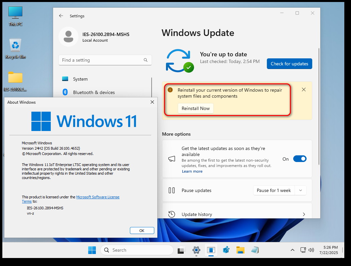Click the Windows Update sync status icon
Image resolution: width=351 pixels, height=266 pixels.
(180, 61)
